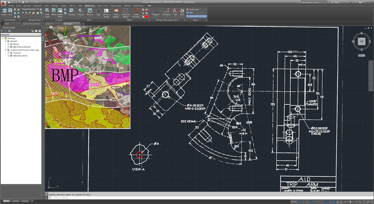Toggle MODEL space in status bar

294,201
